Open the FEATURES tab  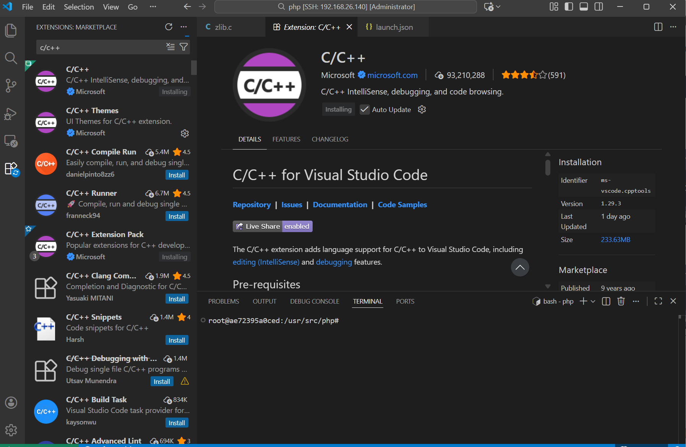(x=286, y=139)
